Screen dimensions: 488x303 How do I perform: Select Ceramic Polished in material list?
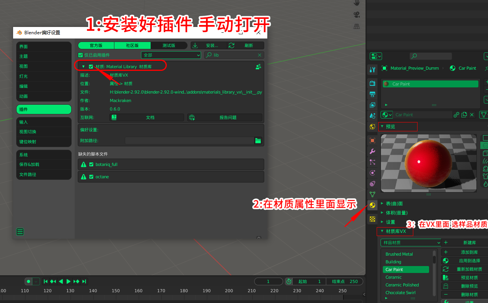click(406, 285)
